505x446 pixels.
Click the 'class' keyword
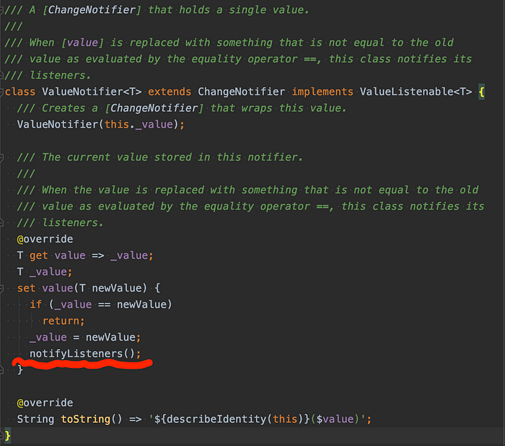point(20,92)
